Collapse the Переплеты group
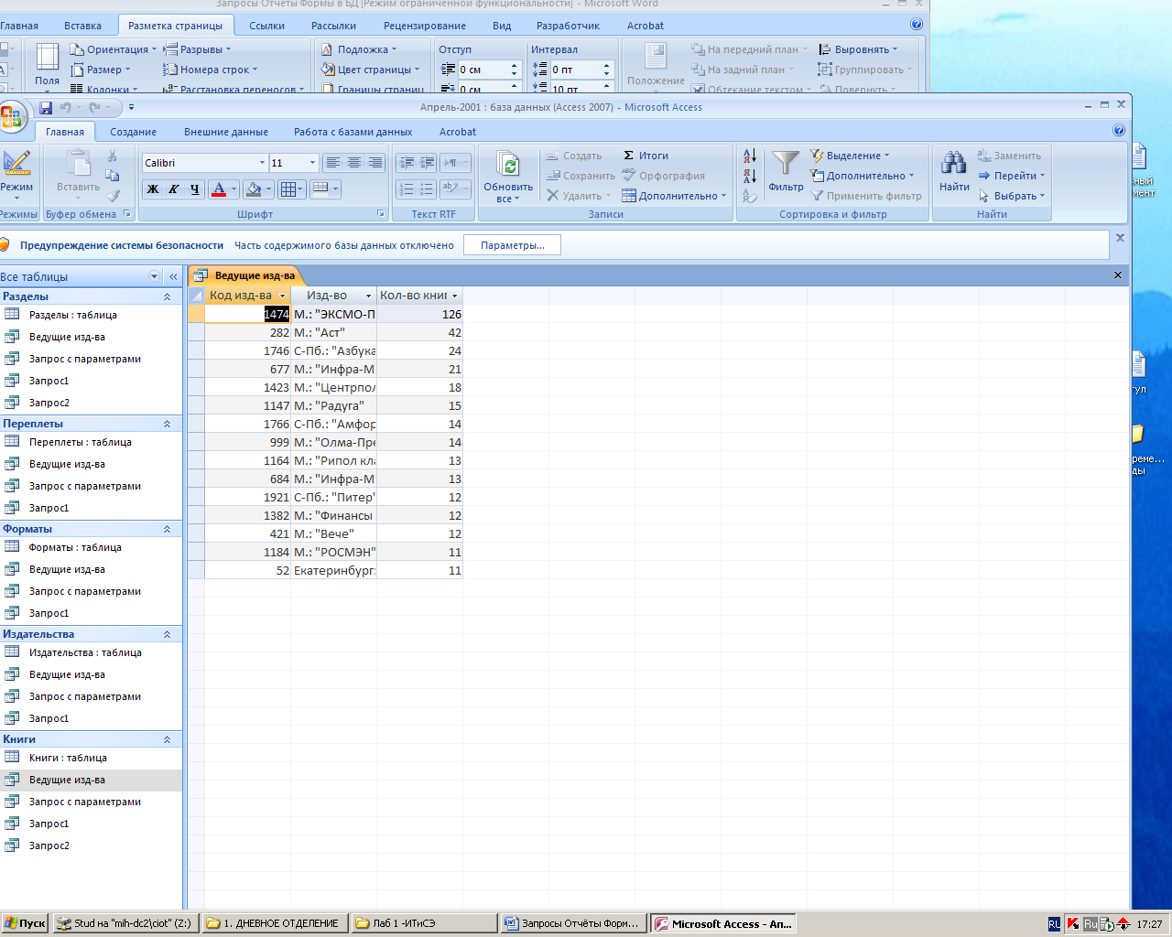This screenshot has width=1172, height=937. point(167,424)
